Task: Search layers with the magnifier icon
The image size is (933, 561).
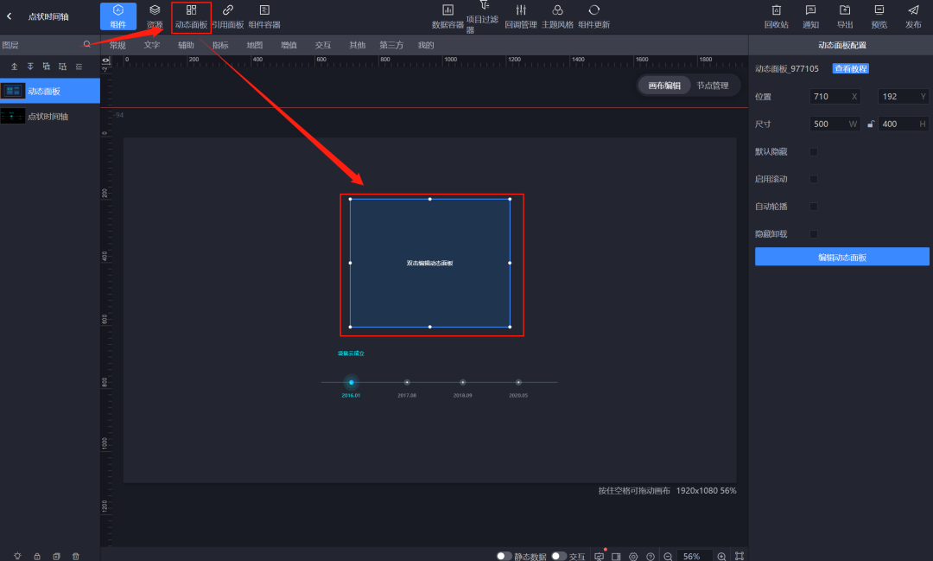Action: (87, 44)
